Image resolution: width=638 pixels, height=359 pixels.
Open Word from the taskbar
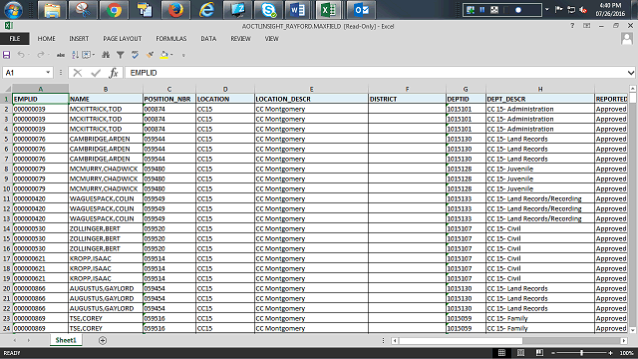click(298, 10)
